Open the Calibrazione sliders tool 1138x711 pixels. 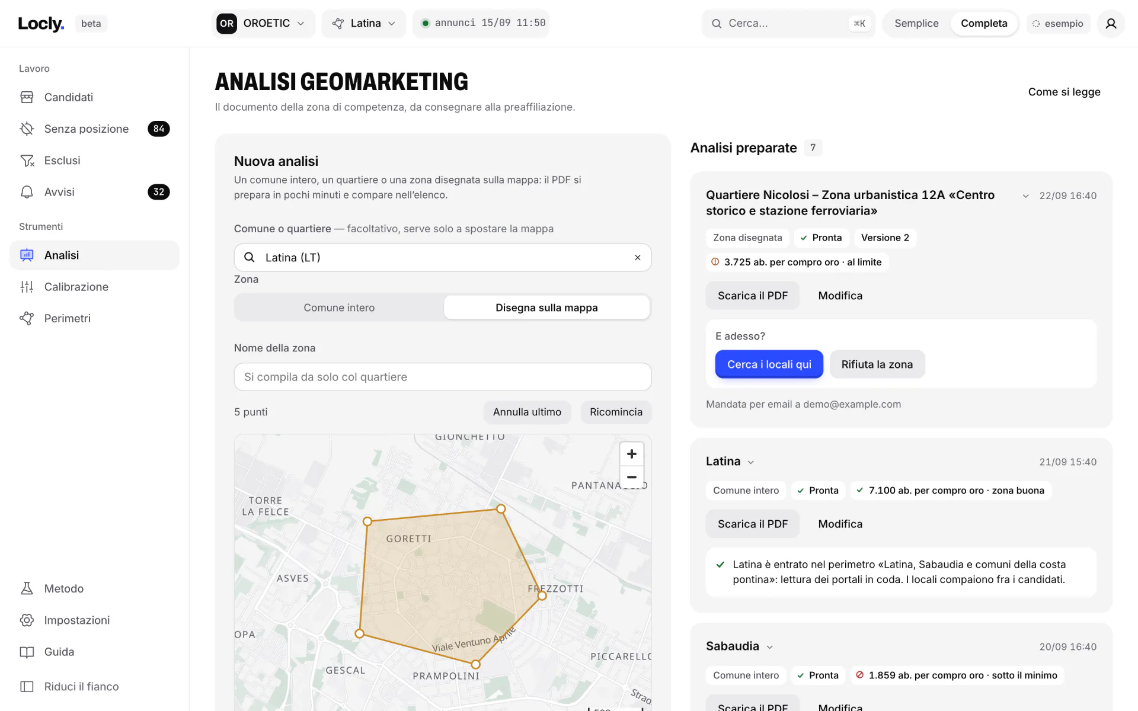[94, 287]
